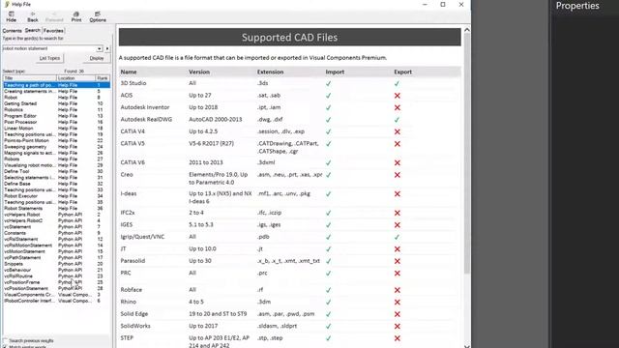This screenshot has height=348, width=619.
Task: Switch to the Search tab
Action: tap(32, 30)
